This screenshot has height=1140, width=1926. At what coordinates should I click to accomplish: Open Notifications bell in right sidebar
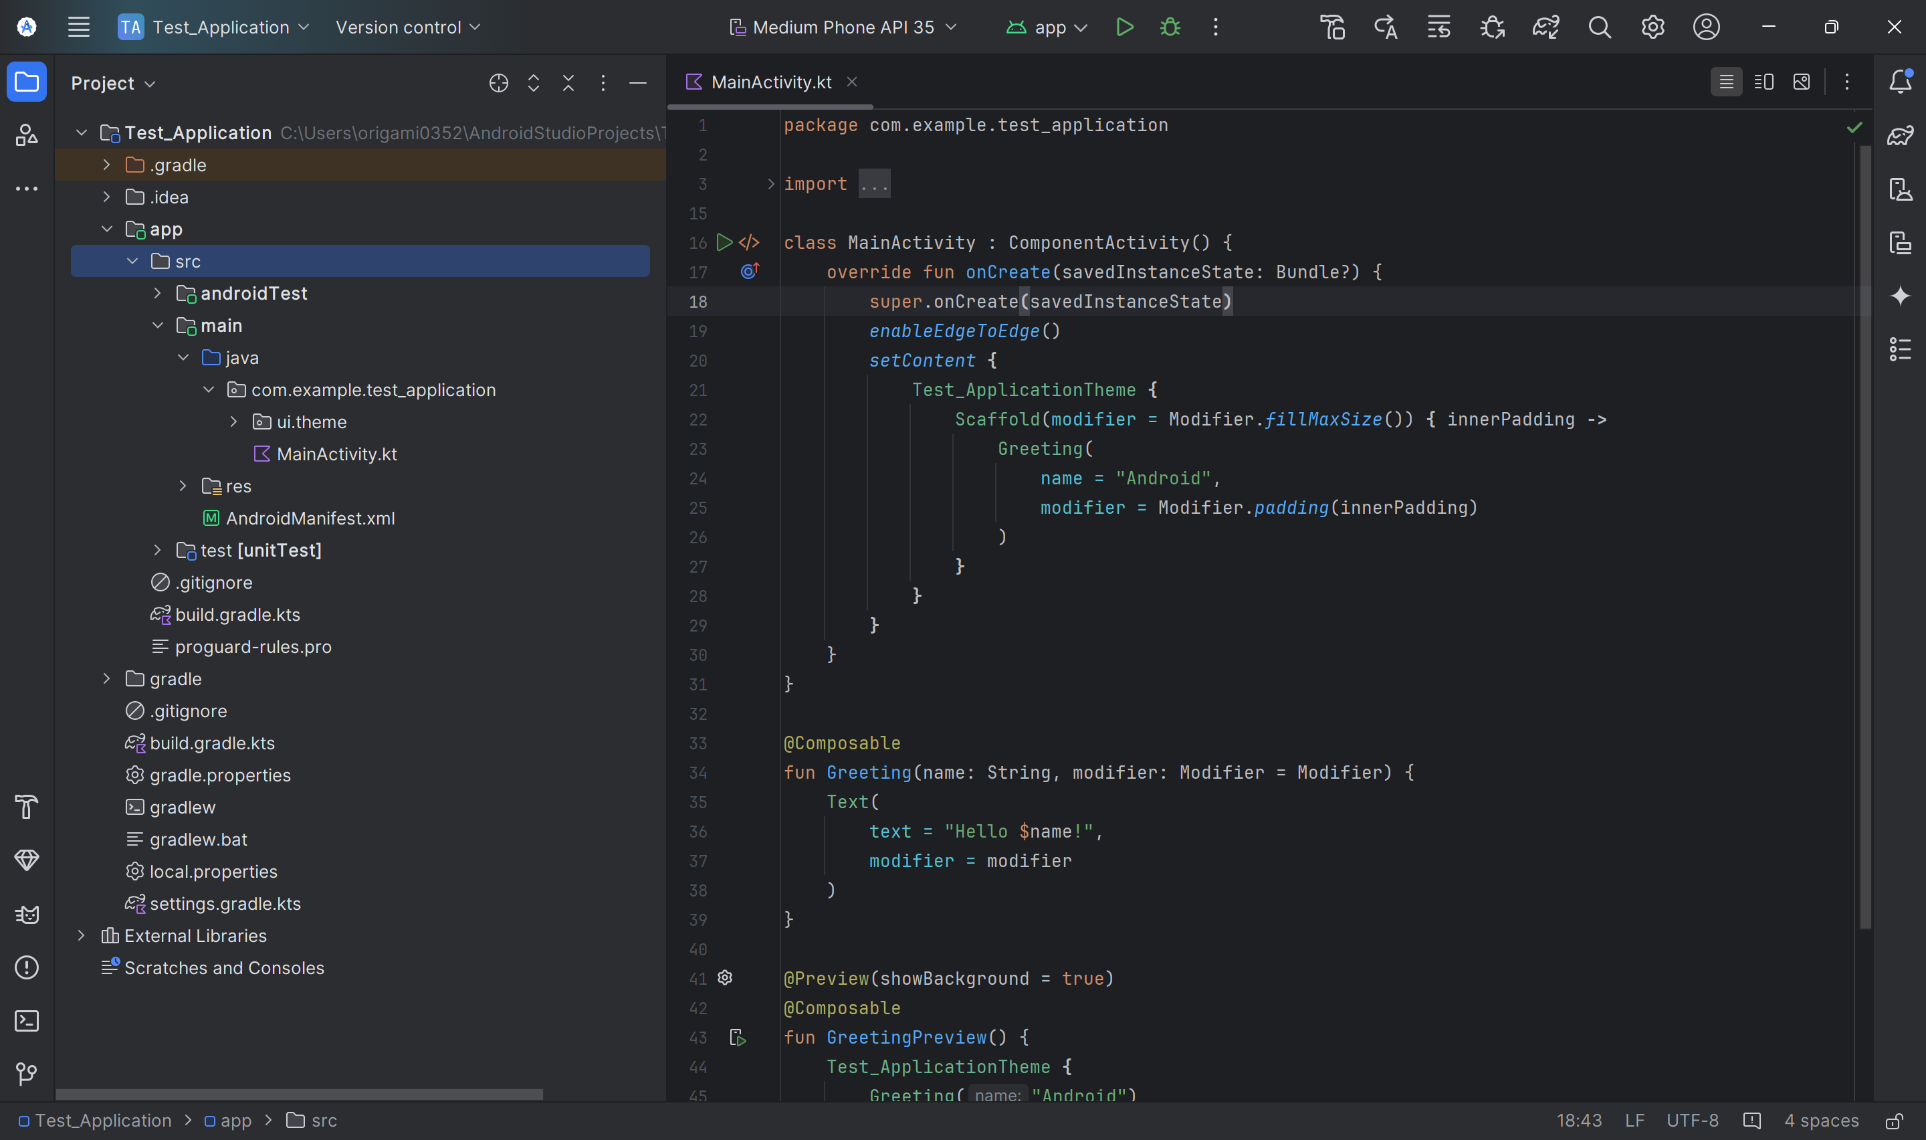pos(1900,82)
